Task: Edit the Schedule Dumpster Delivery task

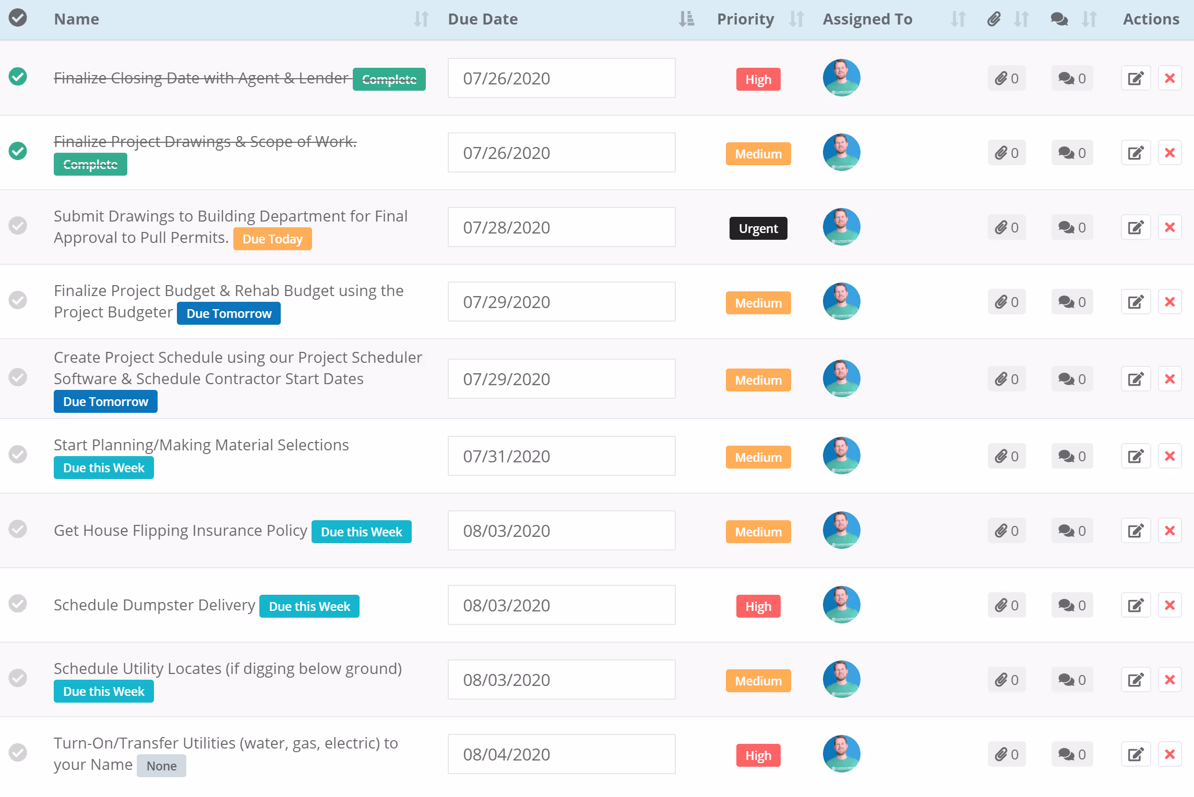Action: click(1136, 606)
